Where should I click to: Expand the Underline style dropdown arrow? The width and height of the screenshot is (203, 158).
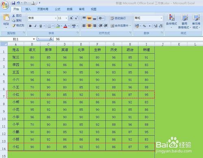pyautogui.click(x=44, y=26)
